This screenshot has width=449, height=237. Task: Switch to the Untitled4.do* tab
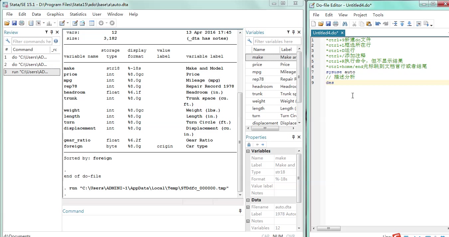325,33
